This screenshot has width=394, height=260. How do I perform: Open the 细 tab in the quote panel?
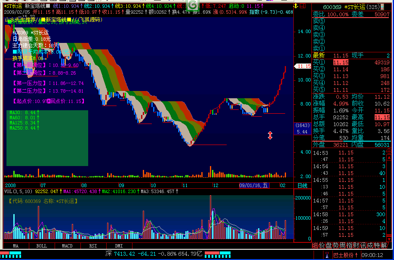[x=315, y=245]
